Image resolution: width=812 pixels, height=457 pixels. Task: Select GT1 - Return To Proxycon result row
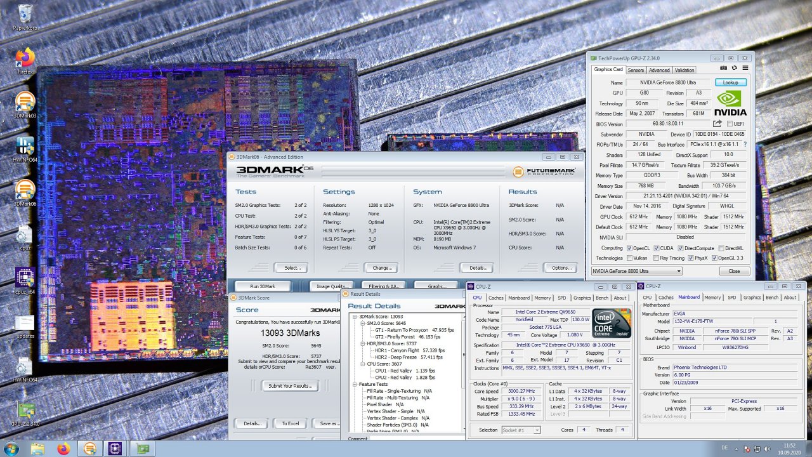(x=415, y=330)
